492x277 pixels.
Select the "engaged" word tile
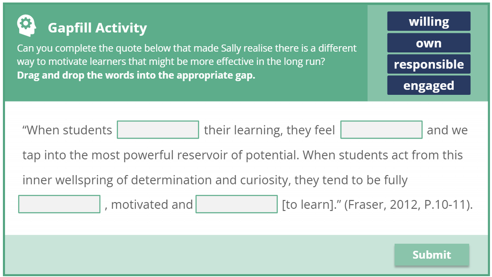tap(428, 86)
